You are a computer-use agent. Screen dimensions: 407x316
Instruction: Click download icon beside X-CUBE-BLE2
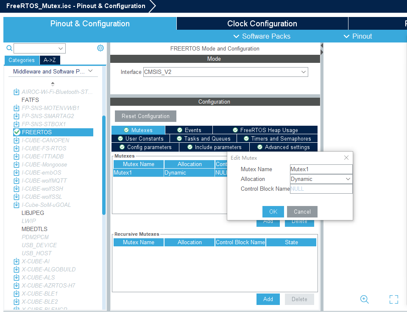coord(17,302)
